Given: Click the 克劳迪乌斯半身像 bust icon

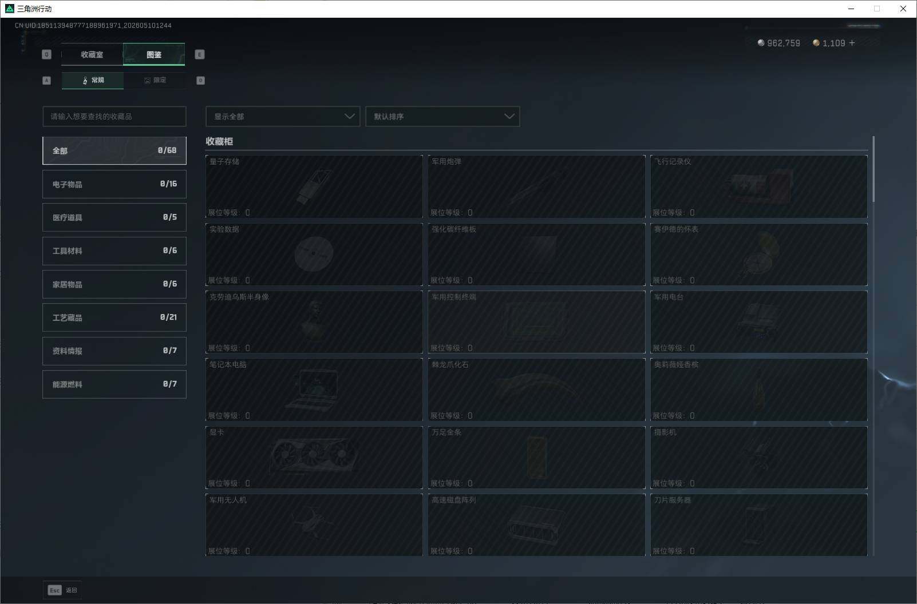Looking at the screenshot, I should 314,321.
